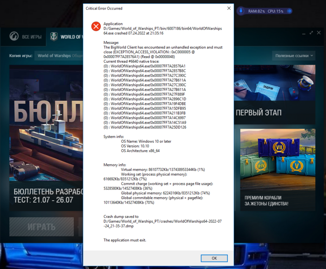Minimize the game launcher window
The image size is (326, 269).
point(304,33)
